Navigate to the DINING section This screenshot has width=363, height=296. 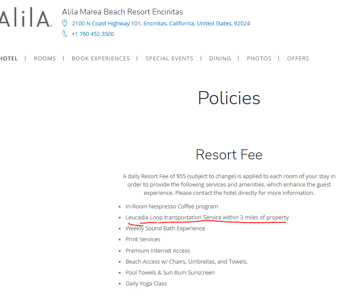(220, 59)
